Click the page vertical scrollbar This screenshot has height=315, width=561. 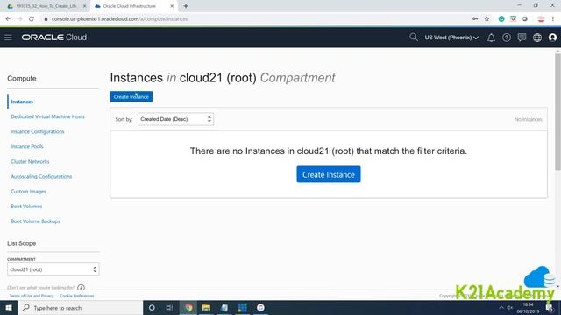[557, 112]
